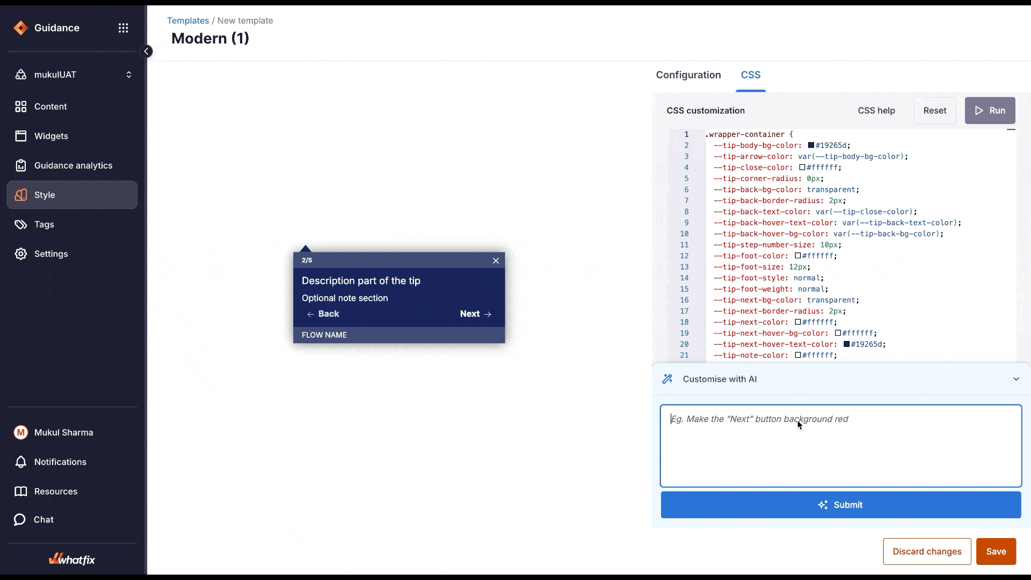Image resolution: width=1031 pixels, height=580 pixels.
Task: Expand the mukulUAT workspace selector
Action: coord(128,75)
